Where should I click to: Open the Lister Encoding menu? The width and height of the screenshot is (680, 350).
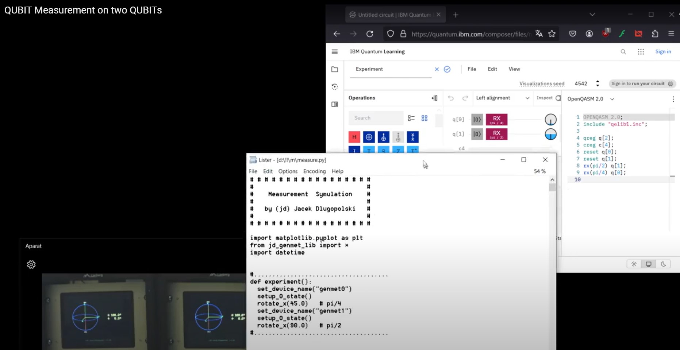click(314, 171)
